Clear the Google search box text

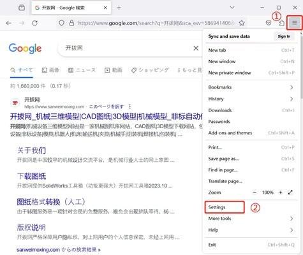coord(196,48)
